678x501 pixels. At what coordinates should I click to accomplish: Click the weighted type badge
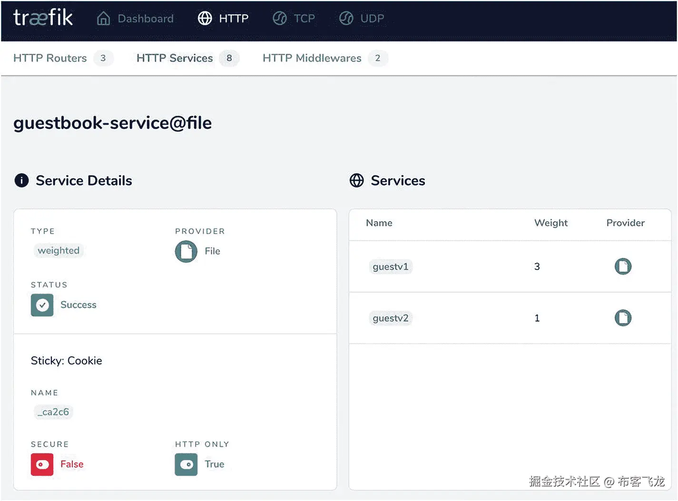59,251
